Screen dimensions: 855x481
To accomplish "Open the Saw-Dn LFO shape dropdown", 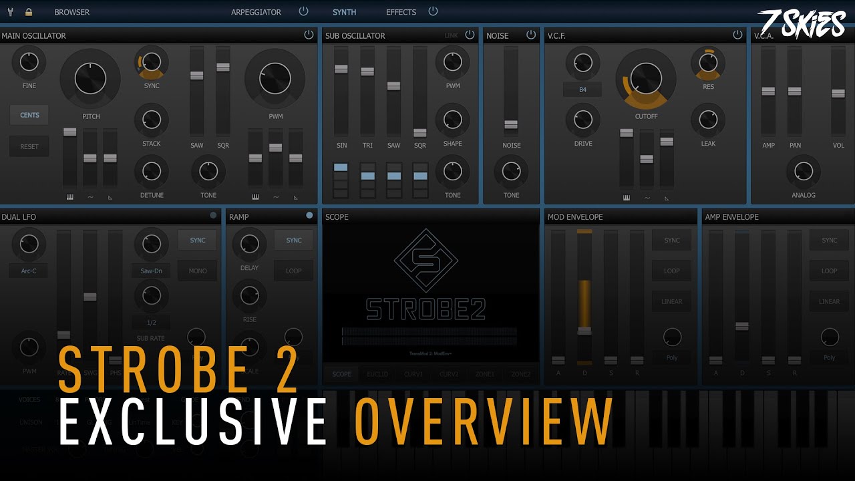I will [152, 271].
